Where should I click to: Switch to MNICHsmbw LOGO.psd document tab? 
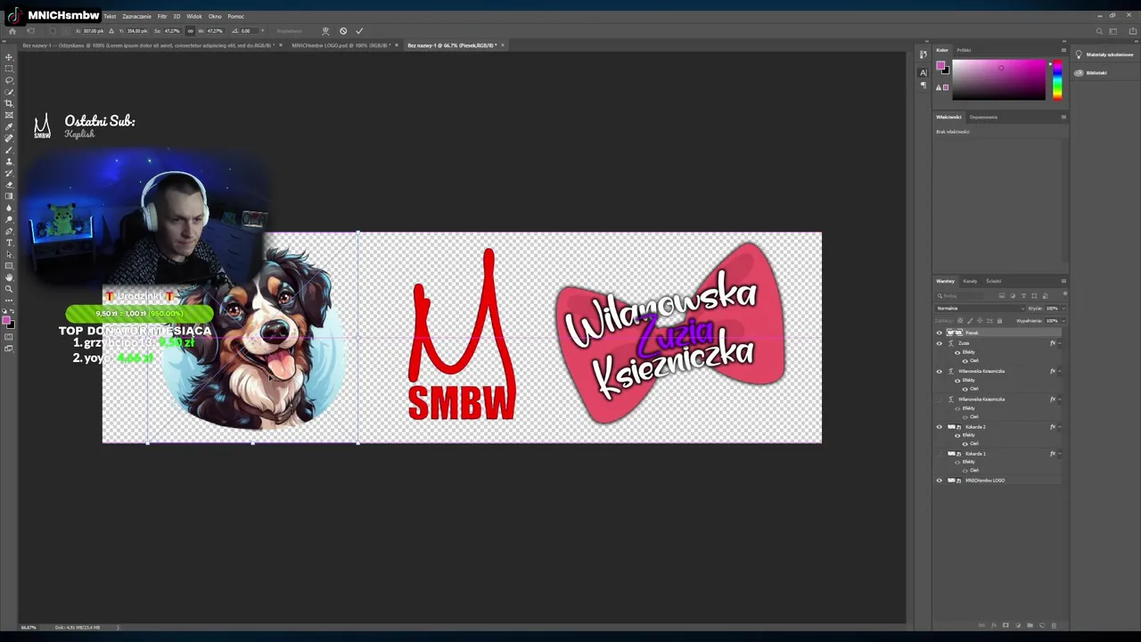(341, 45)
